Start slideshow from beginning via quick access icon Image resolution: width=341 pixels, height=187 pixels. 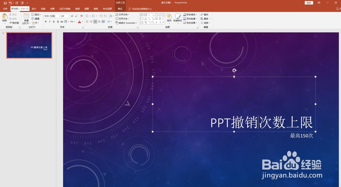coord(22,3)
